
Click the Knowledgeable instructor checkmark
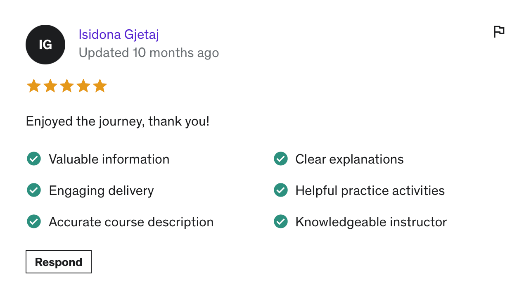281,221
